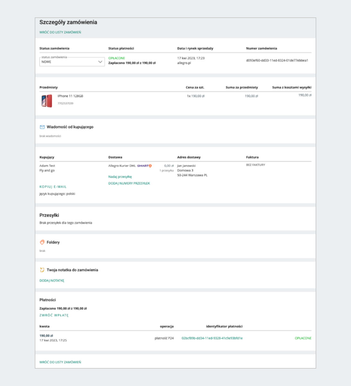Click buyer name Adam Test
The width and height of the screenshot is (351, 386).
pos(47,166)
